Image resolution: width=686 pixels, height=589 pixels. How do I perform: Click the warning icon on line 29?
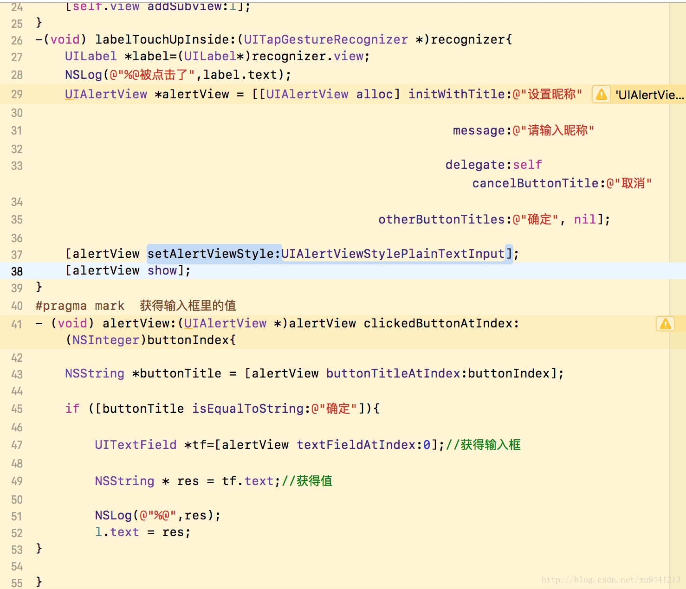click(602, 95)
